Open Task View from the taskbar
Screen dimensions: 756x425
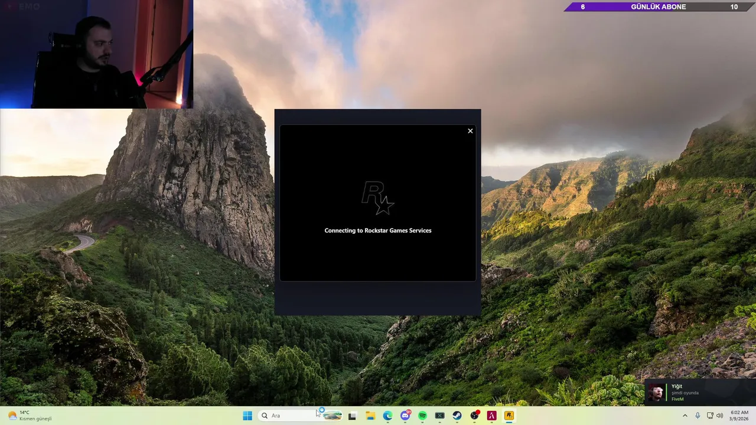[x=353, y=416]
